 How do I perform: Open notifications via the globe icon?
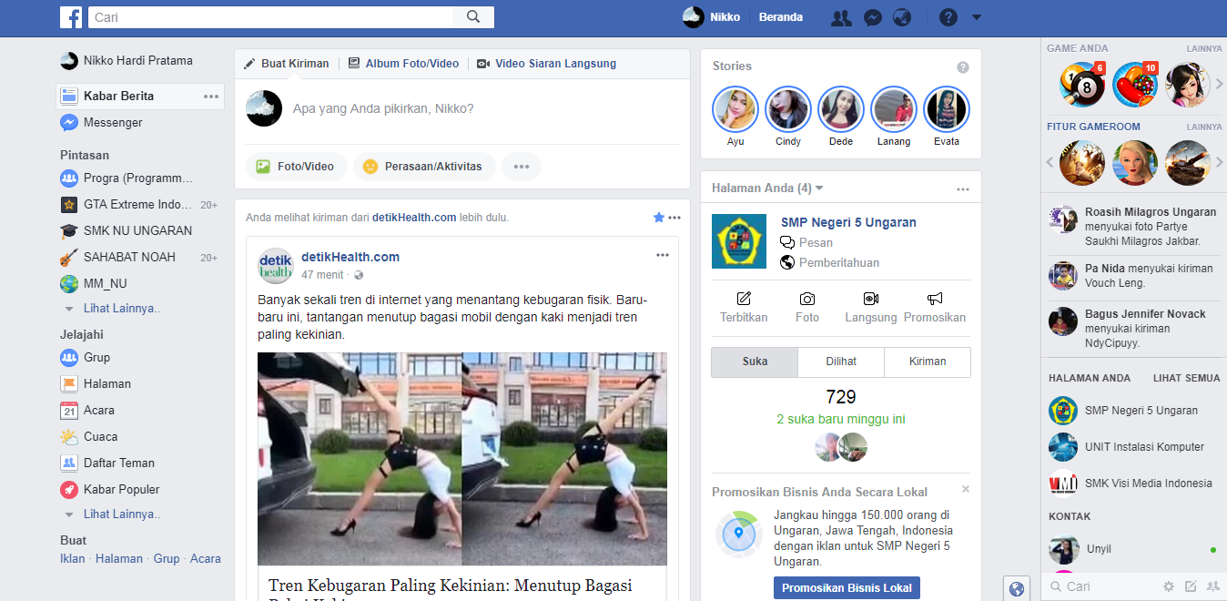click(x=902, y=17)
